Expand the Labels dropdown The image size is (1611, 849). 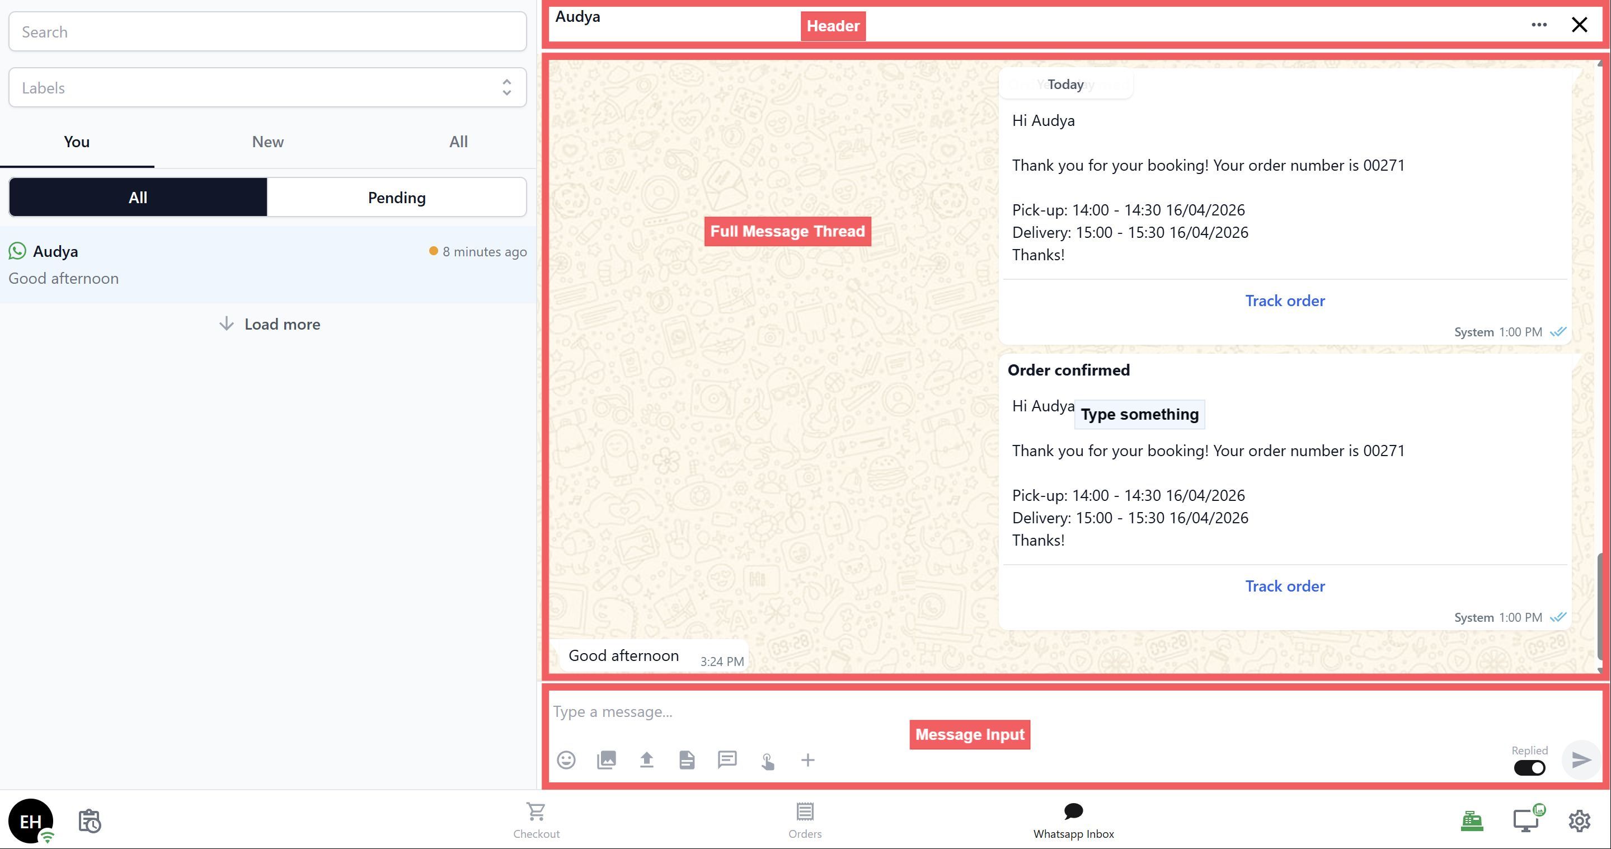point(267,88)
